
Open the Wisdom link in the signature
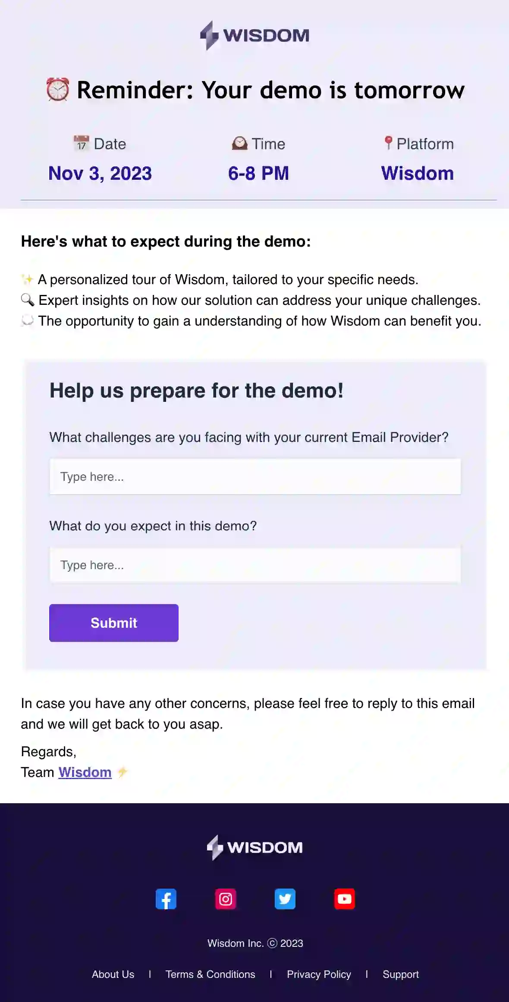coord(85,772)
